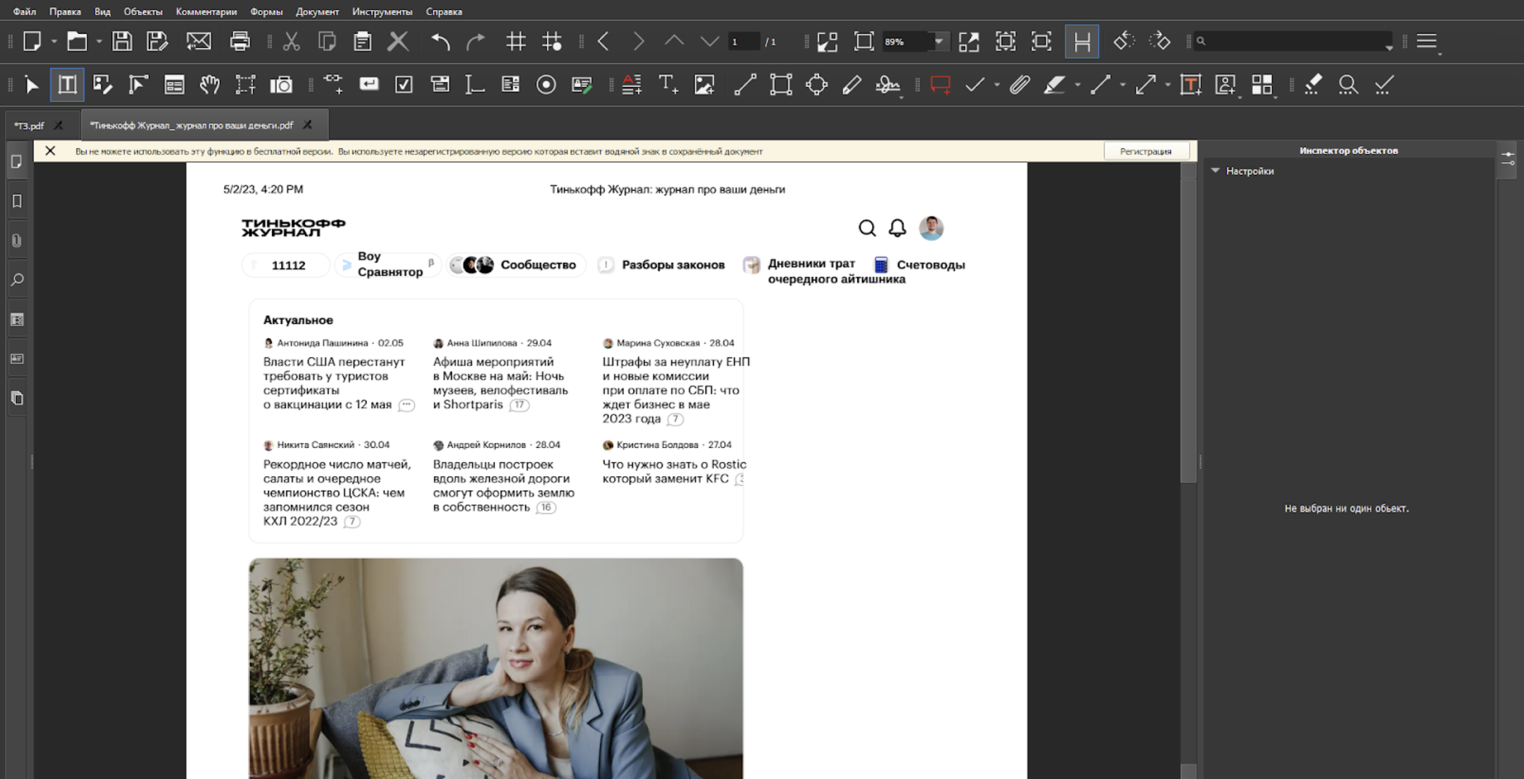Open the Search side panel
Viewport: 1524px width, 779px height.
(x=17, y=280)
